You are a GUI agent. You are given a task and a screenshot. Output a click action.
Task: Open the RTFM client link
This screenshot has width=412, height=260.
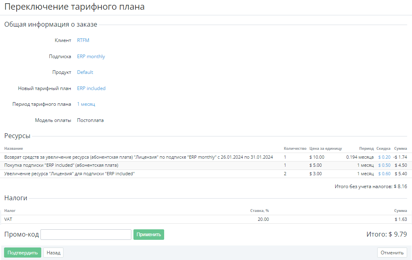83,40
